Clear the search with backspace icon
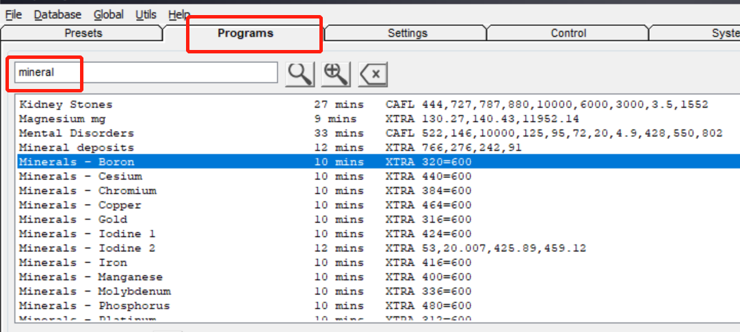 tap(373, 74)
